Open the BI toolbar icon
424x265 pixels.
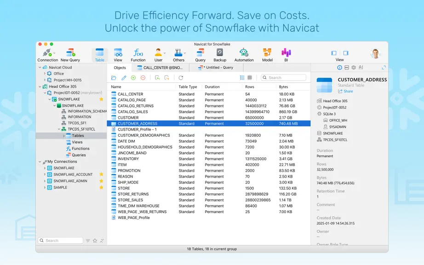coord(286,55)
